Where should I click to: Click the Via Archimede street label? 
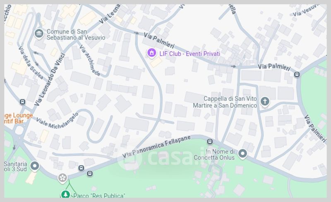[90, 60]
